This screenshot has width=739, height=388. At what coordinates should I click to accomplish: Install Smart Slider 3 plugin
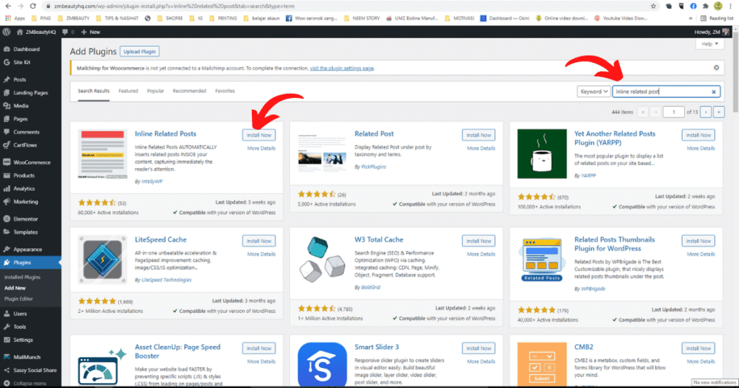tap(478, 348)
